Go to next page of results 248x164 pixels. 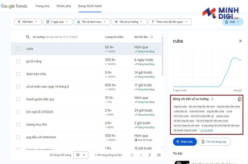pyautogui.click(x=150, y=155)
